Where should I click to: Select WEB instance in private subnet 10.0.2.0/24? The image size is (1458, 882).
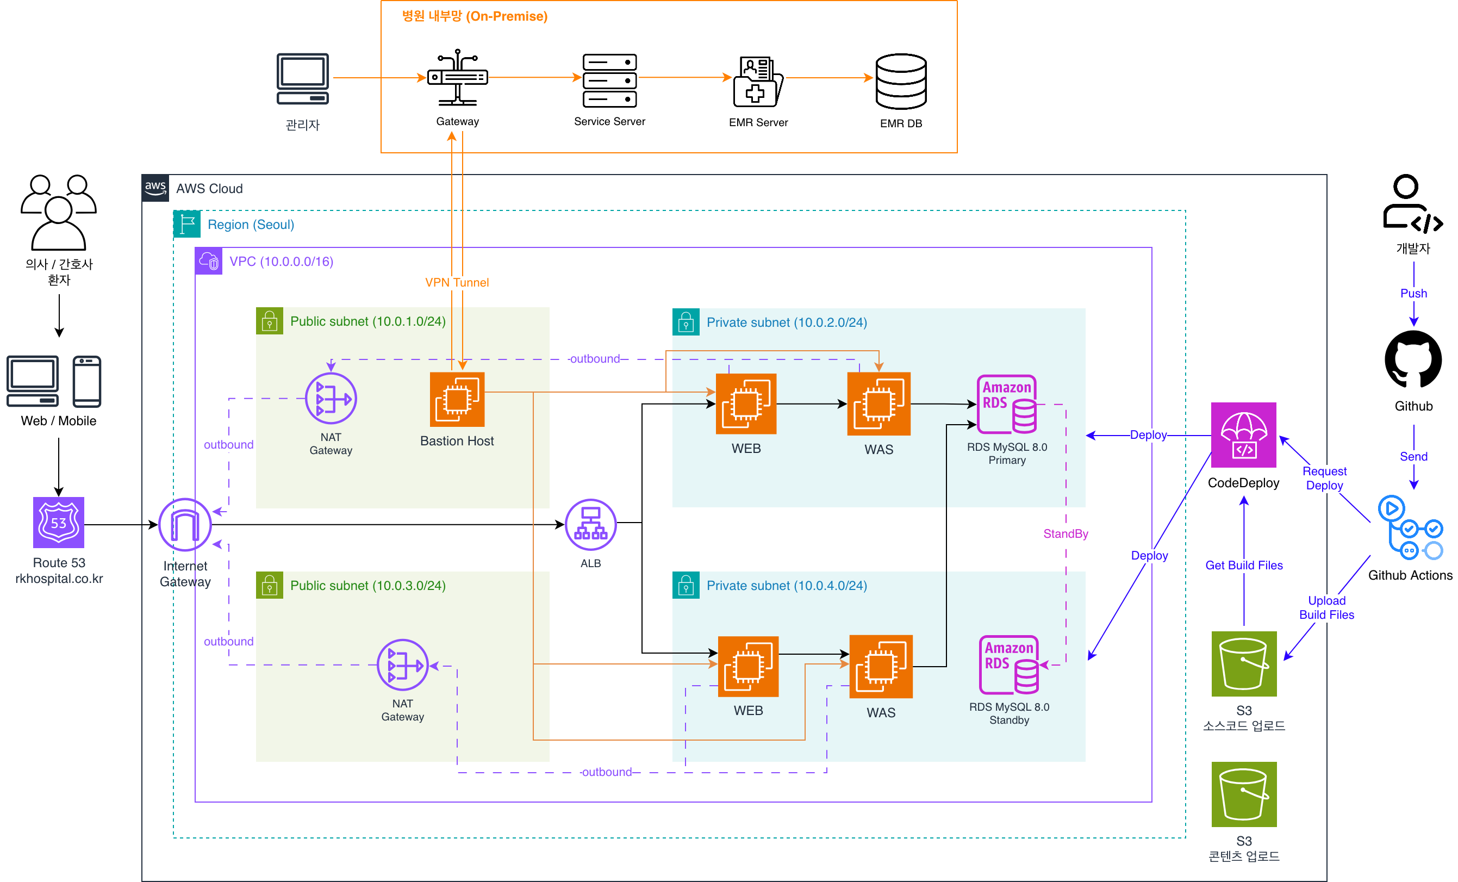[x=745, y=403]
